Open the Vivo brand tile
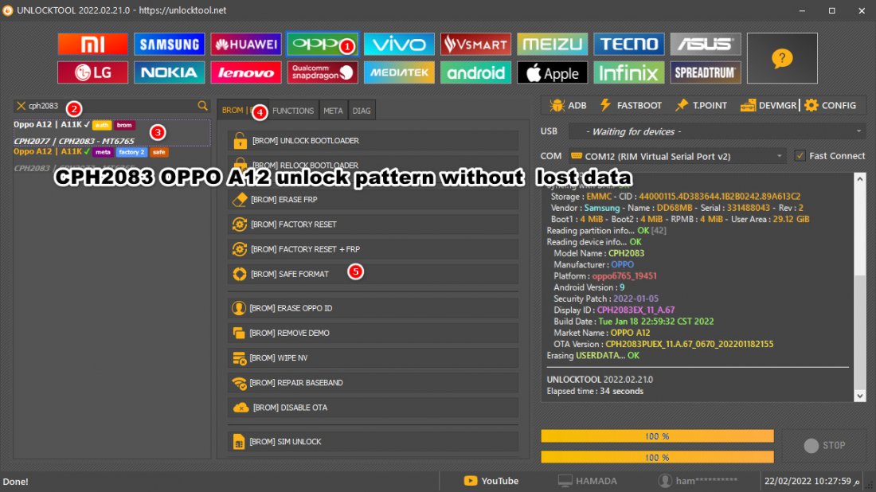This screenshot has height=492, width=876. 399,44
